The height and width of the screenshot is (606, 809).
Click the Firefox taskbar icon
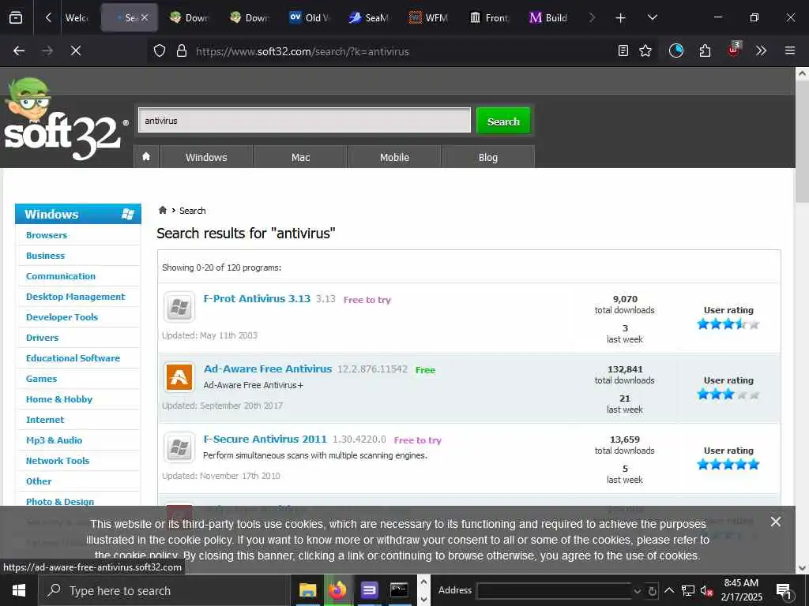point(338,590)
